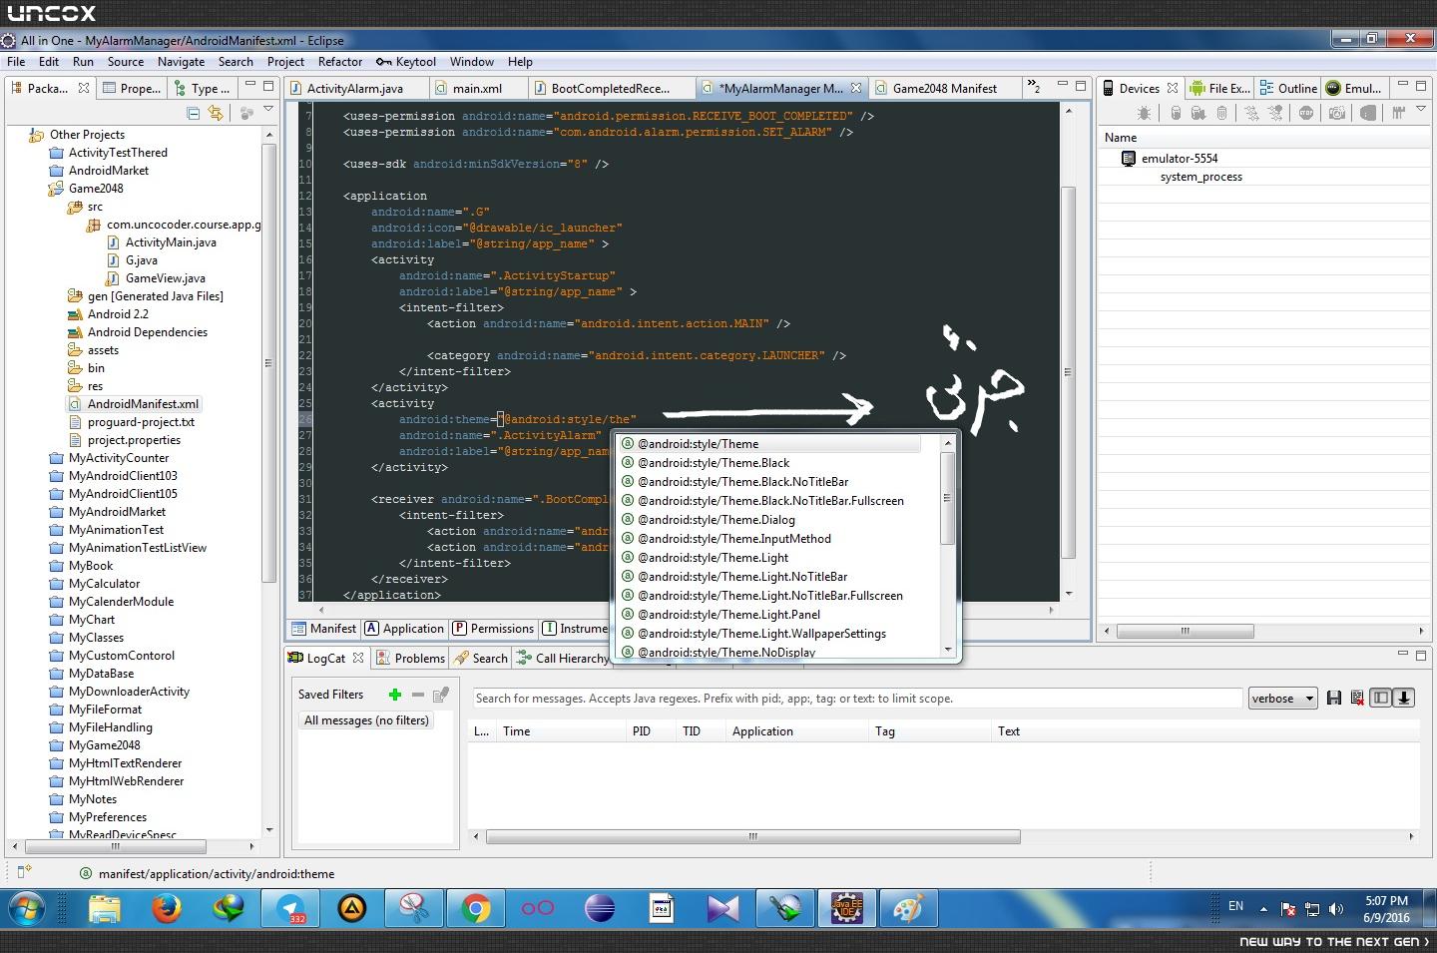Click the Application column header in LogCat
This screenshot has width=1437, height=953.
tap(797, 731)
